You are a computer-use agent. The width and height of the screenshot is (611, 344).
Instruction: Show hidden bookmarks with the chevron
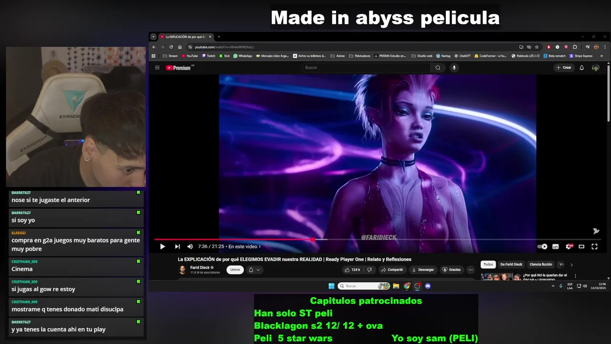pos(601,56)
